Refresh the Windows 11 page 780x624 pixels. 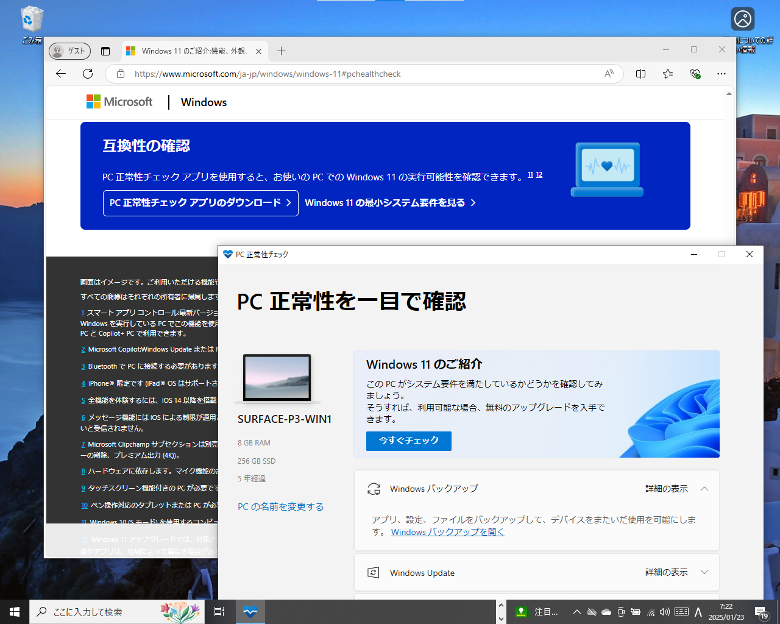pyautogui.click(x=87, y=73)
